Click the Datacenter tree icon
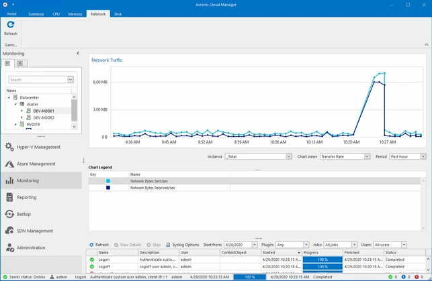This screenshot has width=432, height=281. (15, 97)
